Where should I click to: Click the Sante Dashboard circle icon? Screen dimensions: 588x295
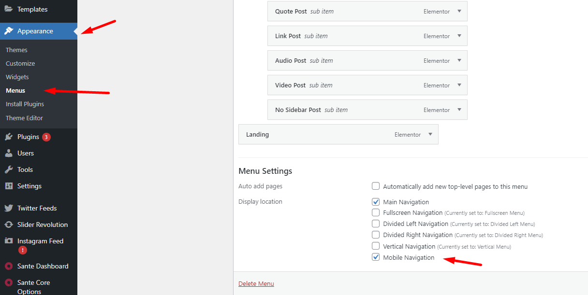tap(9, 266)
